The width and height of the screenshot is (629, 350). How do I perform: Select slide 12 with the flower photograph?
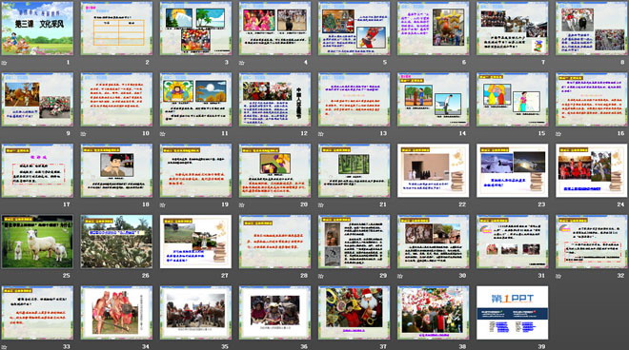[274, 99]
